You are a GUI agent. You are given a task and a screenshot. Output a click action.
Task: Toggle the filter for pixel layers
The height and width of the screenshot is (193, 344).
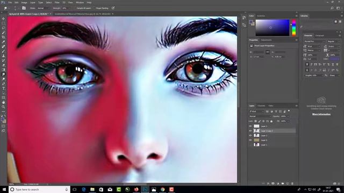coord(267,112)
